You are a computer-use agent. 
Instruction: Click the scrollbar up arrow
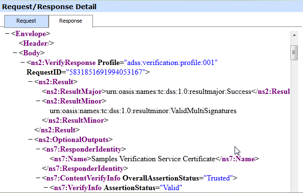[293, 35]
